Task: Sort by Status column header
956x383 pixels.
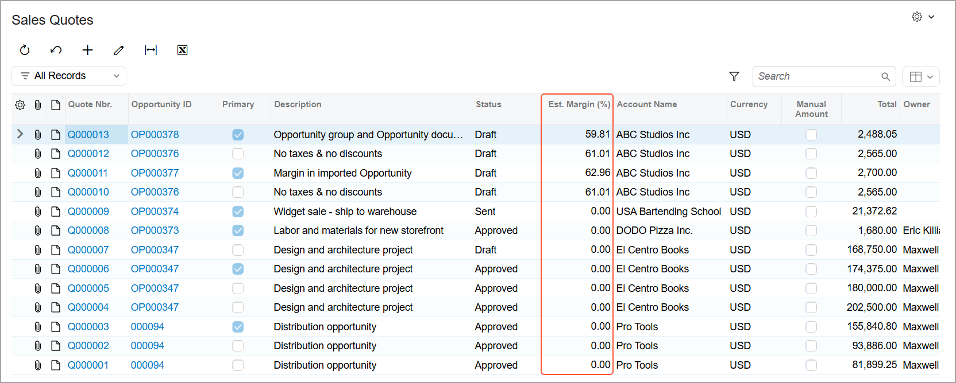Action: 488,104
